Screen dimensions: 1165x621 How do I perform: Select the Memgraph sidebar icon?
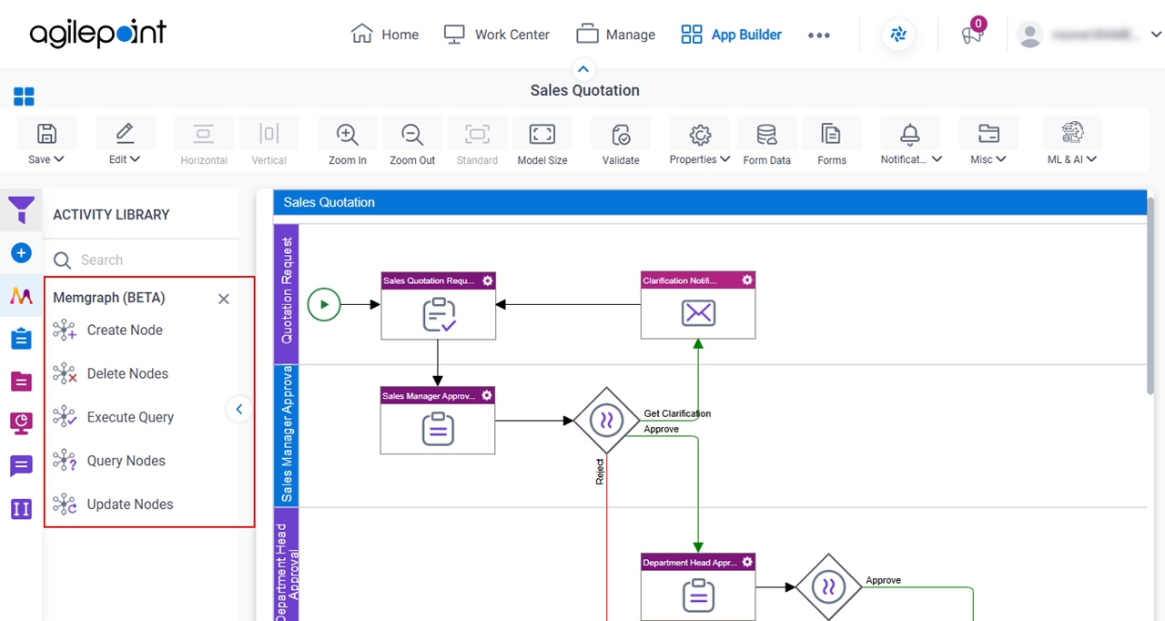[21, 296]
